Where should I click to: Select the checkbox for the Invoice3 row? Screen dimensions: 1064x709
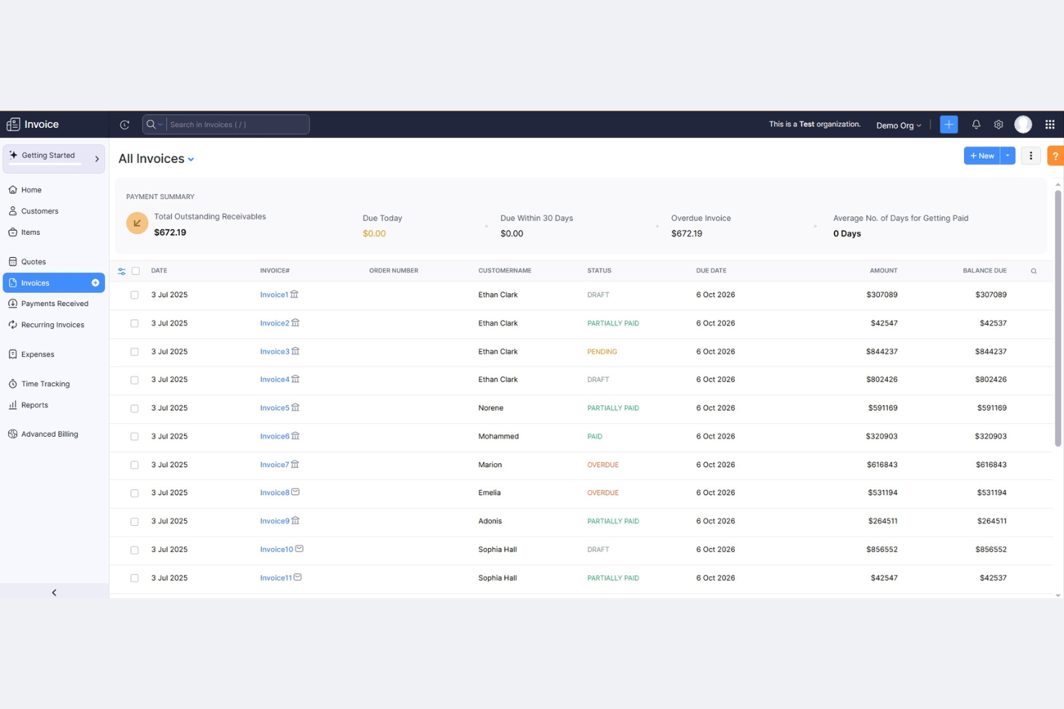pos(134,352)
